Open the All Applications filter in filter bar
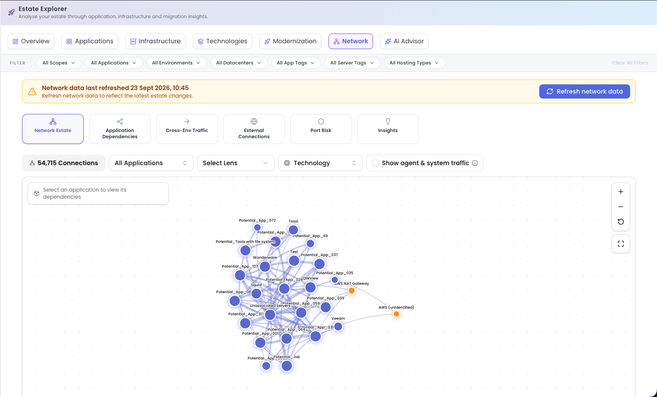The image size is (657, 397). (x=114, y=63)
